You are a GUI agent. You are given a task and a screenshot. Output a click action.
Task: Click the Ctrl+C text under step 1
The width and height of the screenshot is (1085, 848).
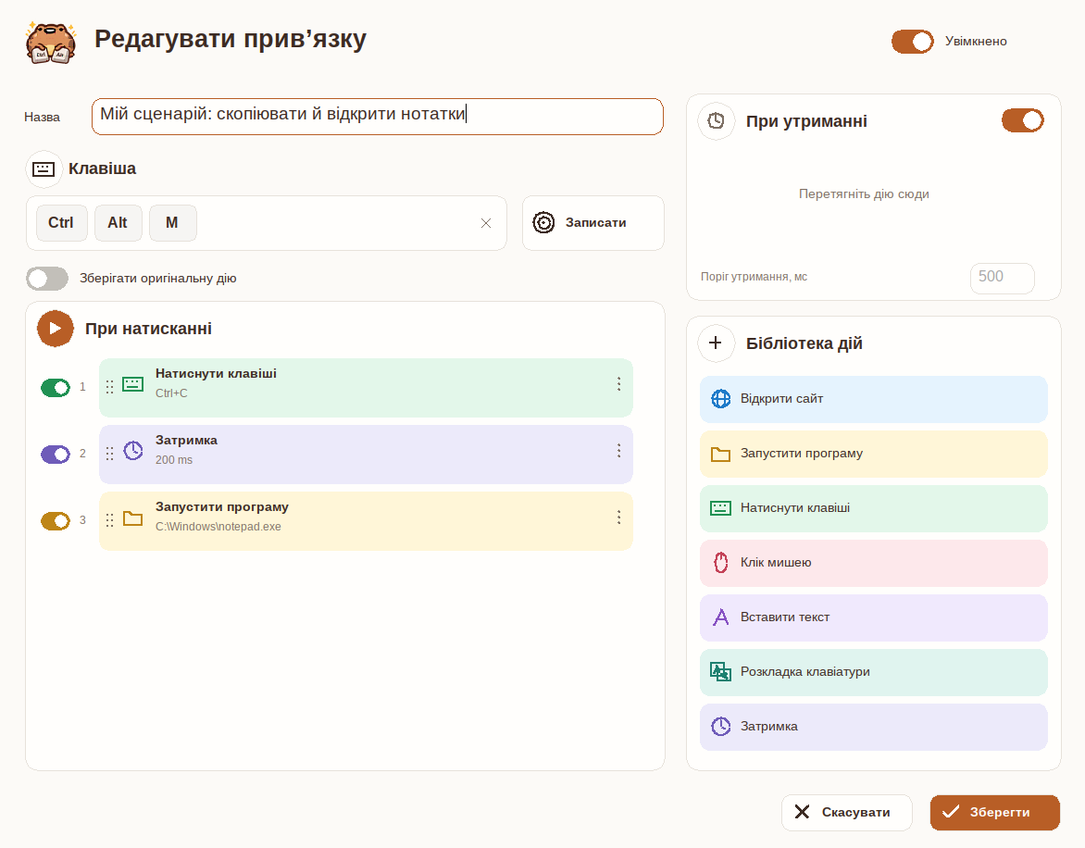coord(171,393)
